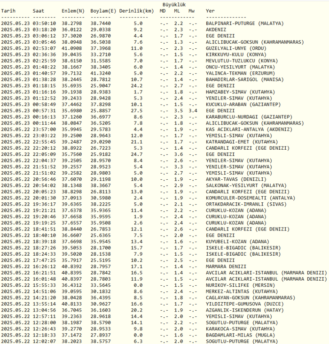Select AZGANLIK-ISKENDERUN (HATAY) location
329x344 pixels.
(245, 310)
